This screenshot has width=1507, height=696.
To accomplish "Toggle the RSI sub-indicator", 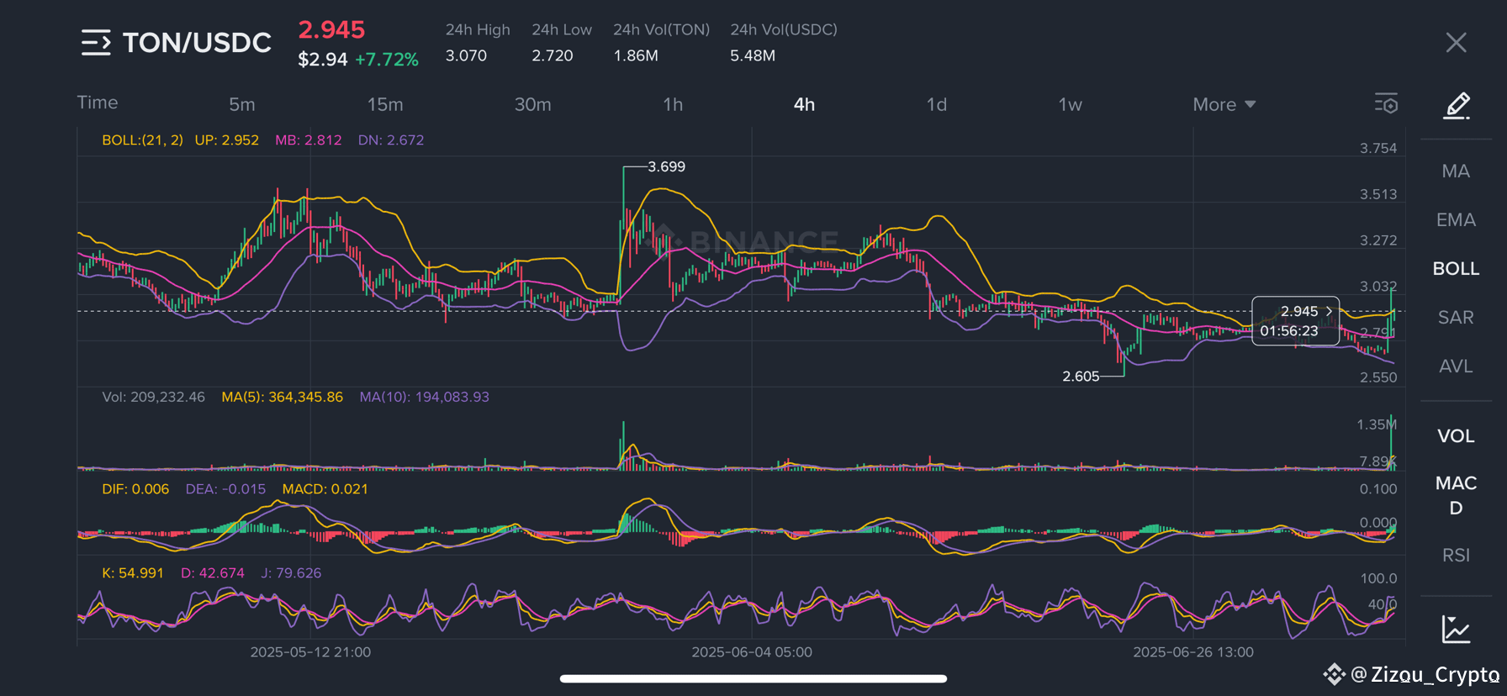I will 1456,556.
